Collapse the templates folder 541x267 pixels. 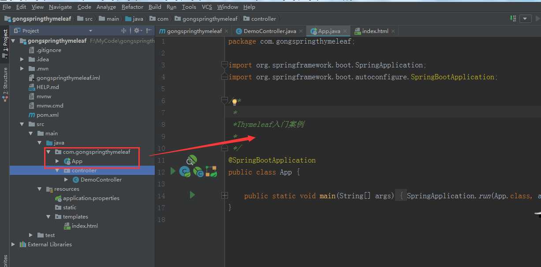point(49,216)
